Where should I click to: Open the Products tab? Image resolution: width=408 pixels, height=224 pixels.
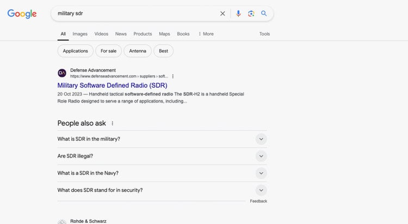[x=143, y=34]
